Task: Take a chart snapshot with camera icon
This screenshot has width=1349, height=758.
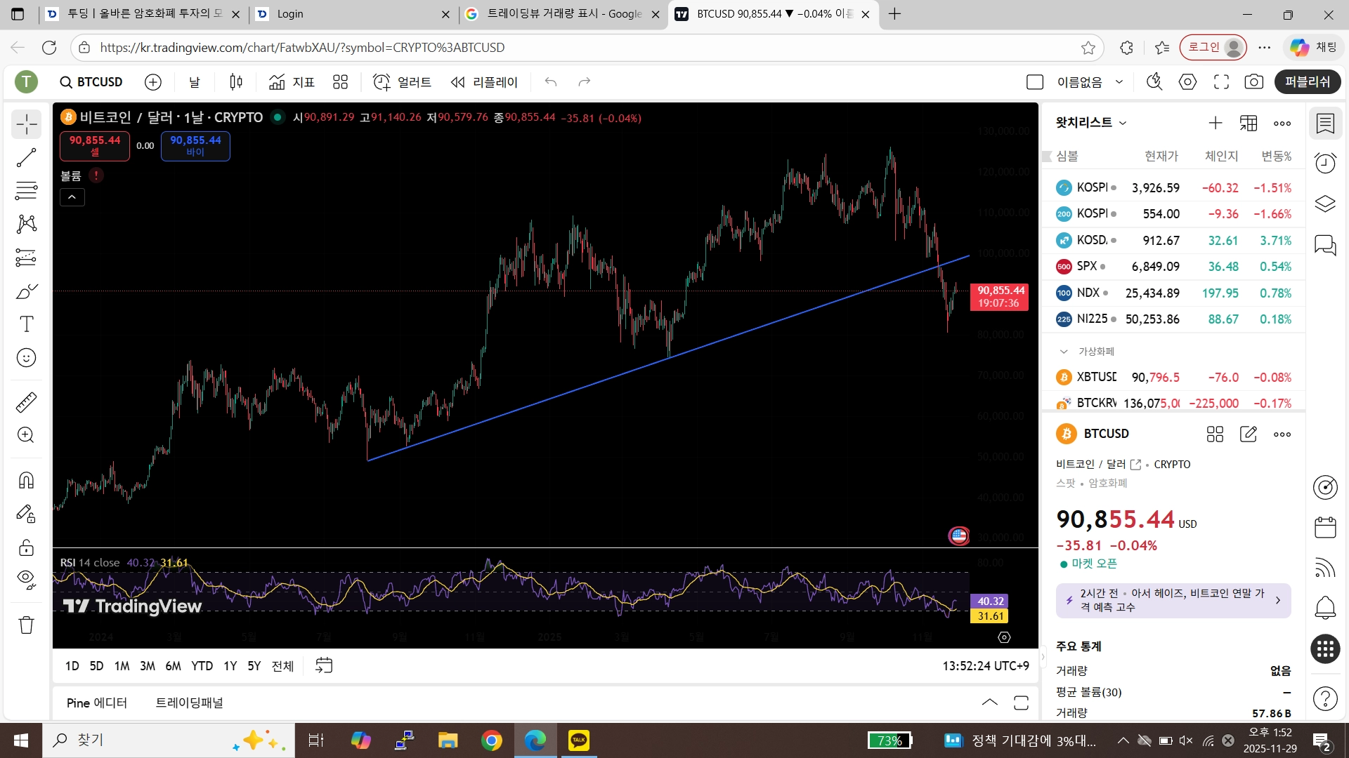Action: pyautogui.click(x=1253, y=82)
